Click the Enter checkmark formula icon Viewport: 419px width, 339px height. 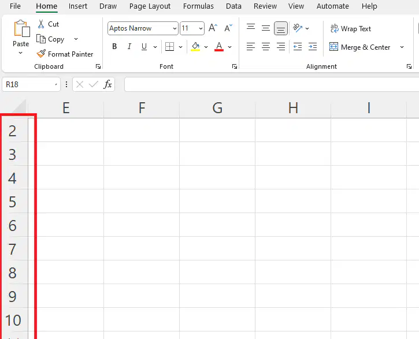[94, 85]
